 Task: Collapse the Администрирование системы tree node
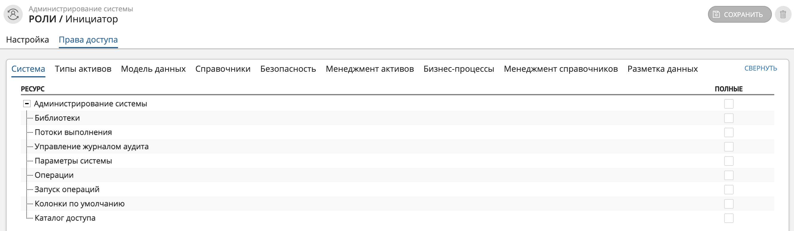point(27,104)
